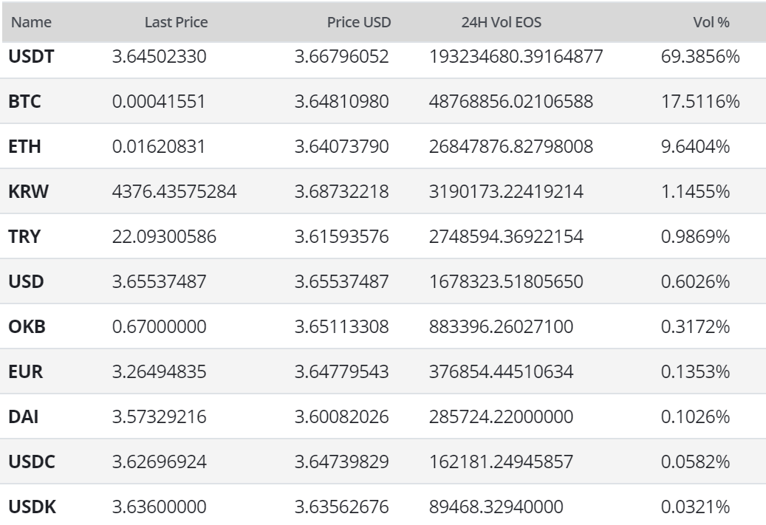Click KRW last price 4376.43575284

pos(174,191)
